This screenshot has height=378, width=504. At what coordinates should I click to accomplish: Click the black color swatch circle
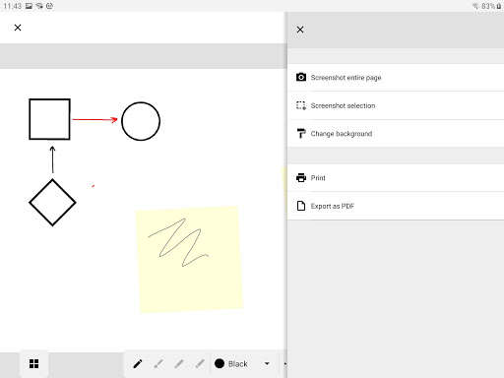(x=220, y=363)
